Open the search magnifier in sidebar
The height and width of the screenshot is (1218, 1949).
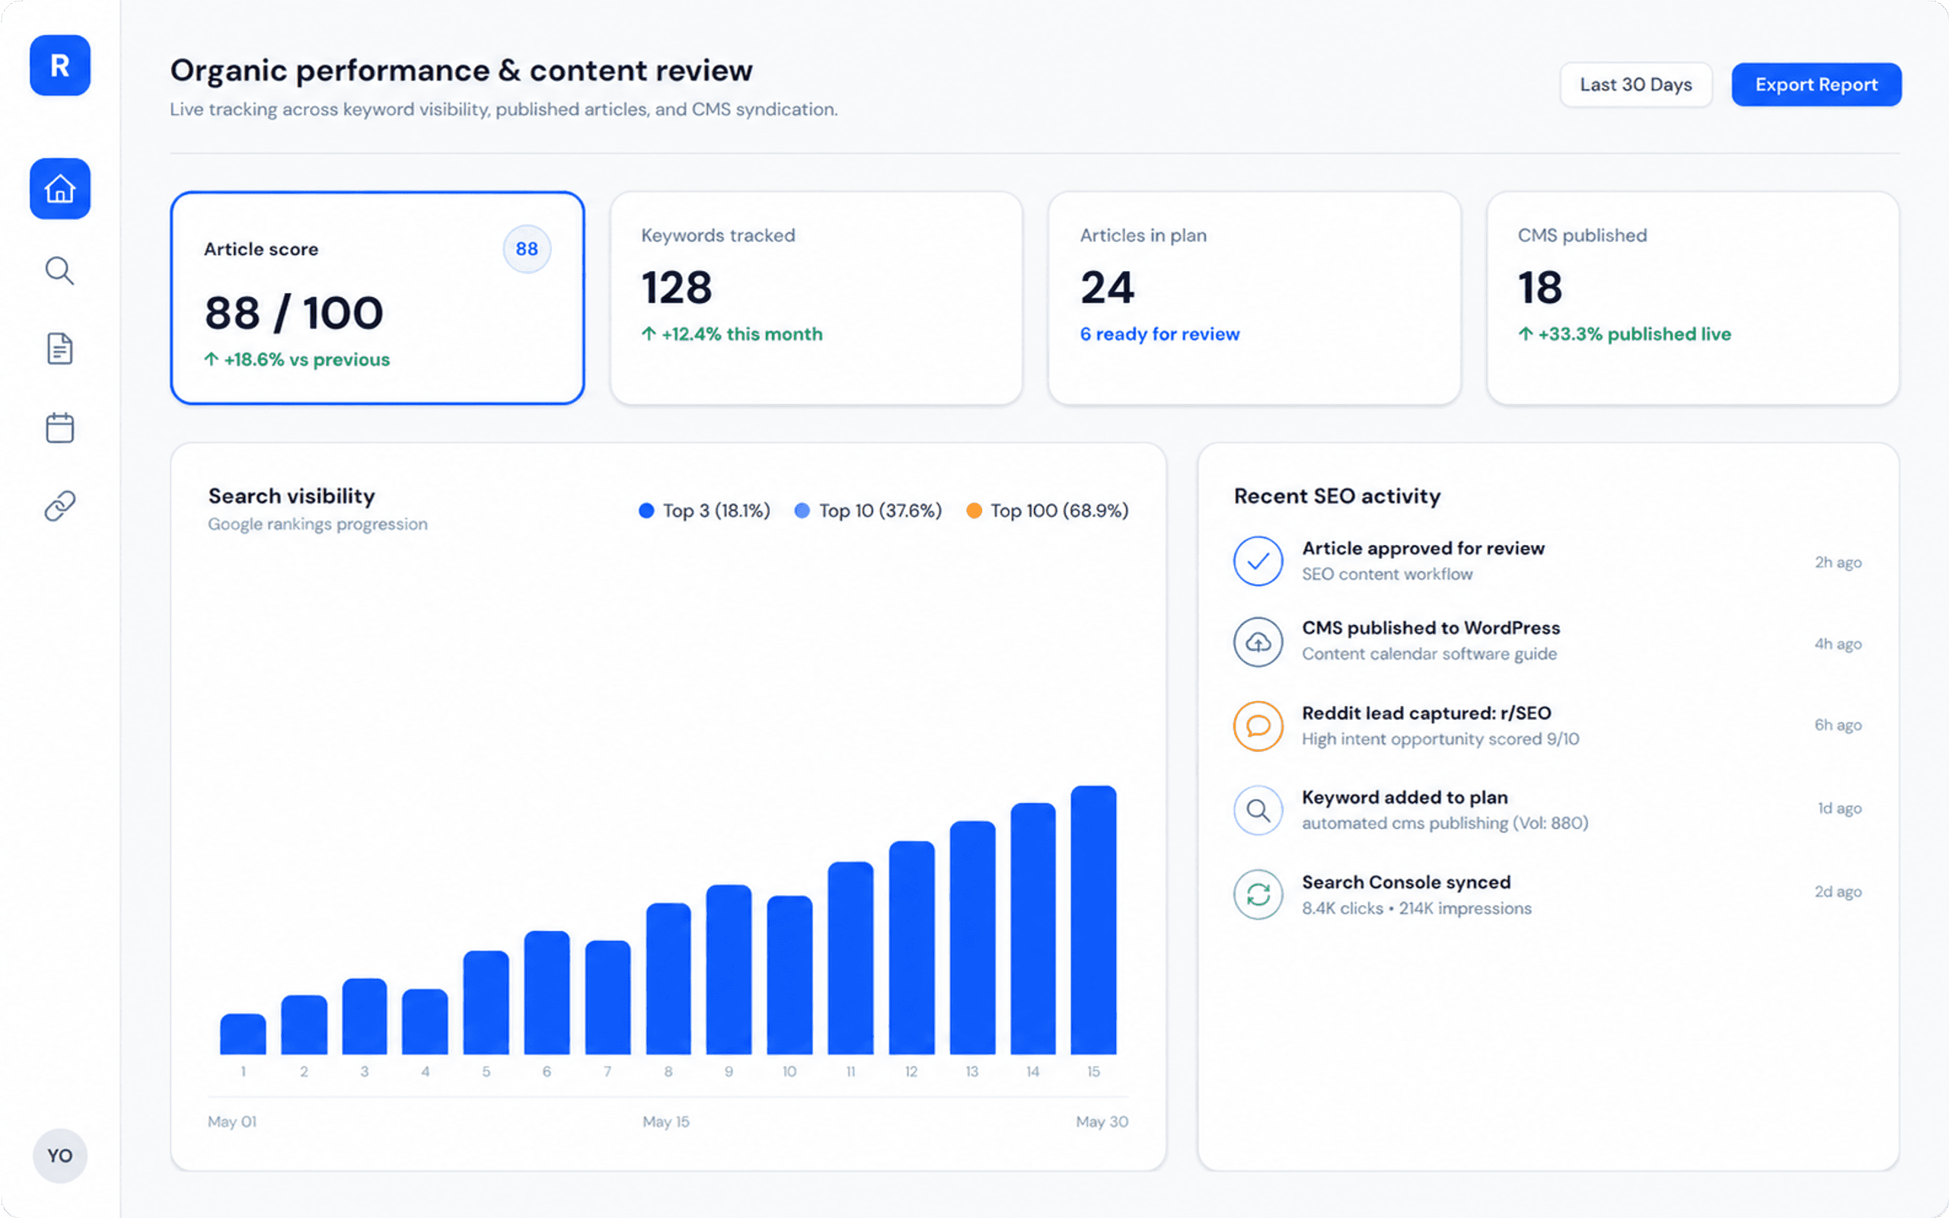pyautogui.click(x=59, y=271)
